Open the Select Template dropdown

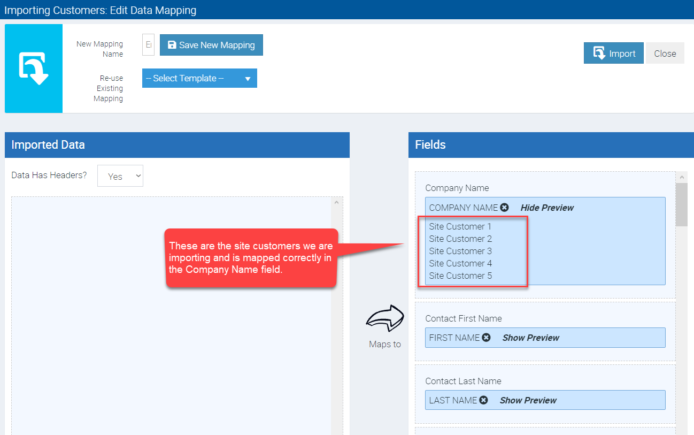click(199, 78)
